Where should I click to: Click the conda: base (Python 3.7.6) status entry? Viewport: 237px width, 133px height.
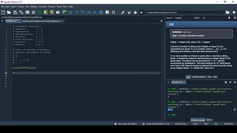156,124
